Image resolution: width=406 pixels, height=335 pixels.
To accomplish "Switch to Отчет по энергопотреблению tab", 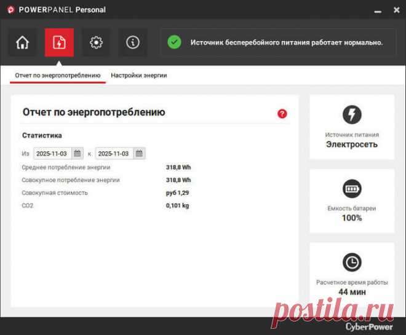I will click(58, 75).
